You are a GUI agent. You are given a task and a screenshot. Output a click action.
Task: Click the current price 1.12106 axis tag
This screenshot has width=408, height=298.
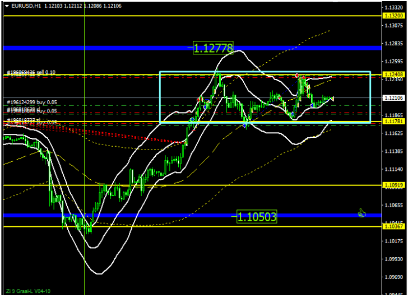point(393,98)
